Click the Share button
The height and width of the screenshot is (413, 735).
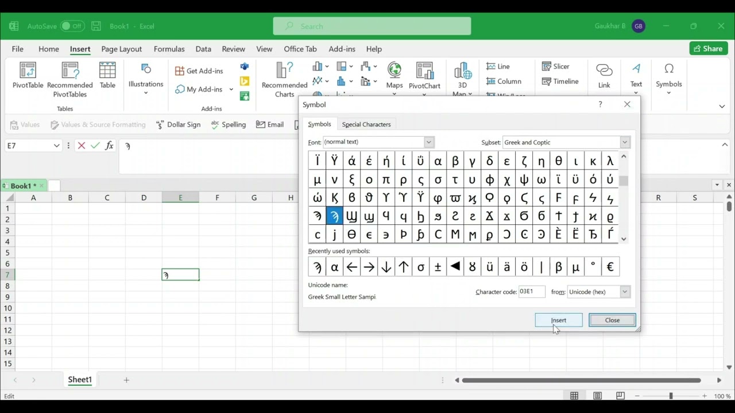(x=708, y=49)
